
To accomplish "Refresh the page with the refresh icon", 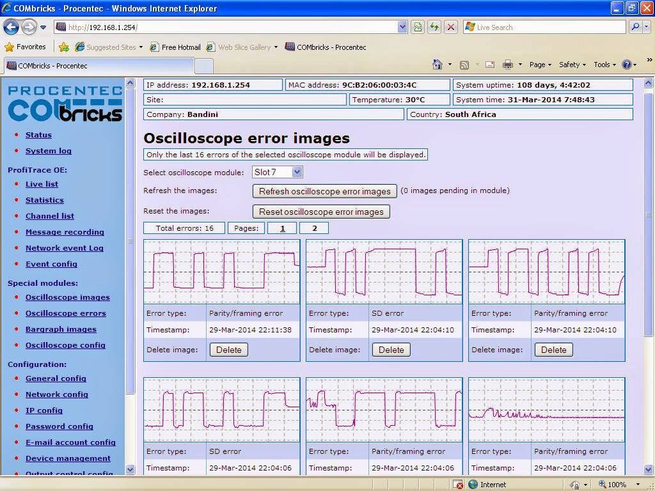I will (434, 27).
